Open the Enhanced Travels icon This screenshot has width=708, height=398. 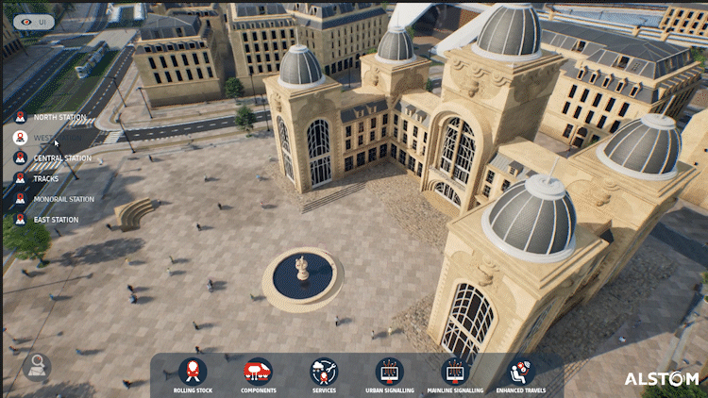pyautogui.click(x=520, y=372)
